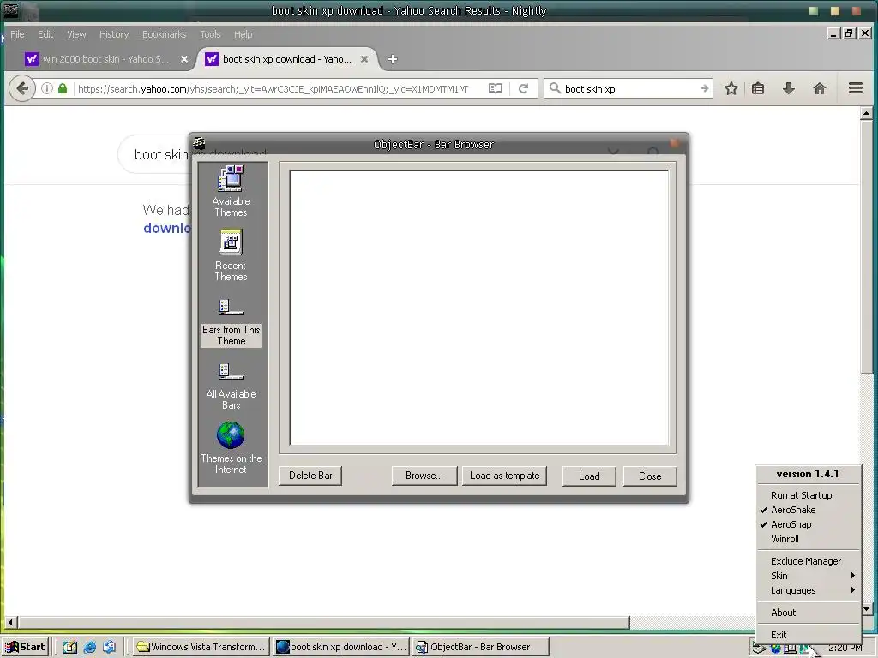Click the horizontal scrollbar thumb in browser
Image resolution: width=878 pixels, height=658 pixels.
323,622
